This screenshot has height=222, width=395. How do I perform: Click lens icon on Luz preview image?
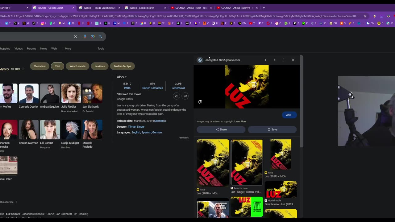click(200, 102)
